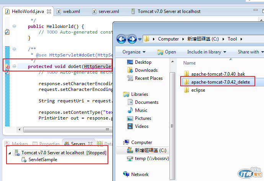This screenshot has height=181, width=264.
Task: Expand the arrow after the C: drive breadcrumb
Action: [223, 39]
